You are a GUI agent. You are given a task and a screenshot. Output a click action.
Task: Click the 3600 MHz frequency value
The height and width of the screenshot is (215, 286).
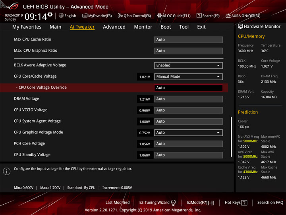tap(245, 51)
